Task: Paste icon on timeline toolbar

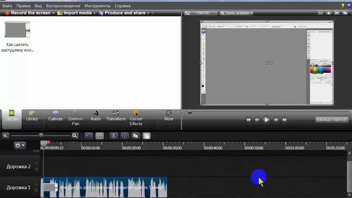Action: [146, 136]
